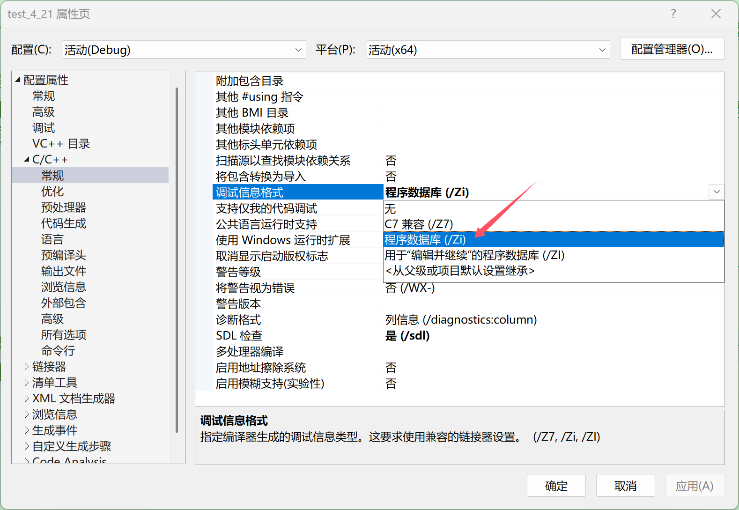Select the 输出文件 tree item
739x510 pixels.
click(64, 271)
